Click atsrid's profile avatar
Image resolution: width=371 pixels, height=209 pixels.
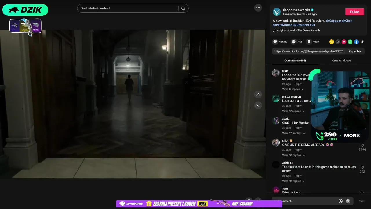(x=276, y=120)
